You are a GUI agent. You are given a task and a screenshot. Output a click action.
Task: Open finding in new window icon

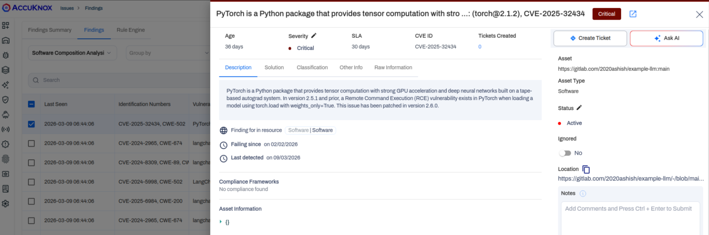click(x=633, y=14)
